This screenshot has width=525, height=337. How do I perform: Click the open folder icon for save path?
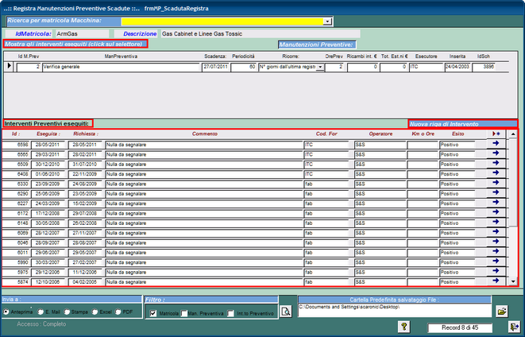501,312
